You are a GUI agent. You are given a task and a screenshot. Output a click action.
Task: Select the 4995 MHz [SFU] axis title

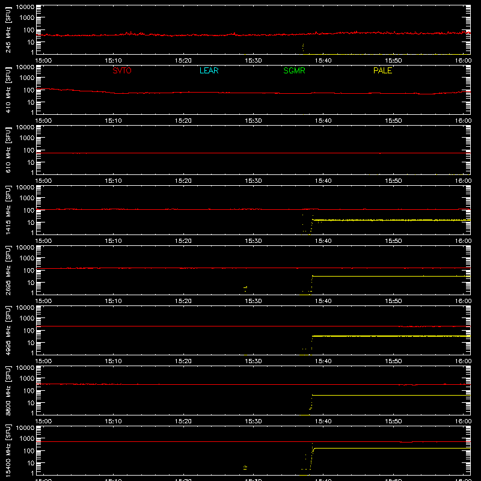pyautogui.click(x=8, y=330)
